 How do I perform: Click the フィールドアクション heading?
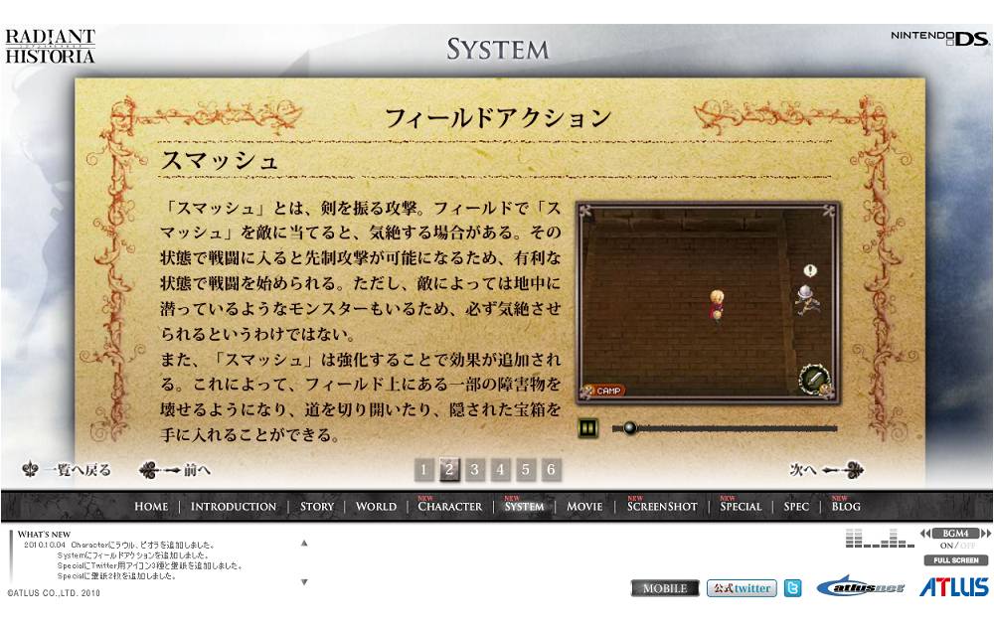tap(498, 118)
